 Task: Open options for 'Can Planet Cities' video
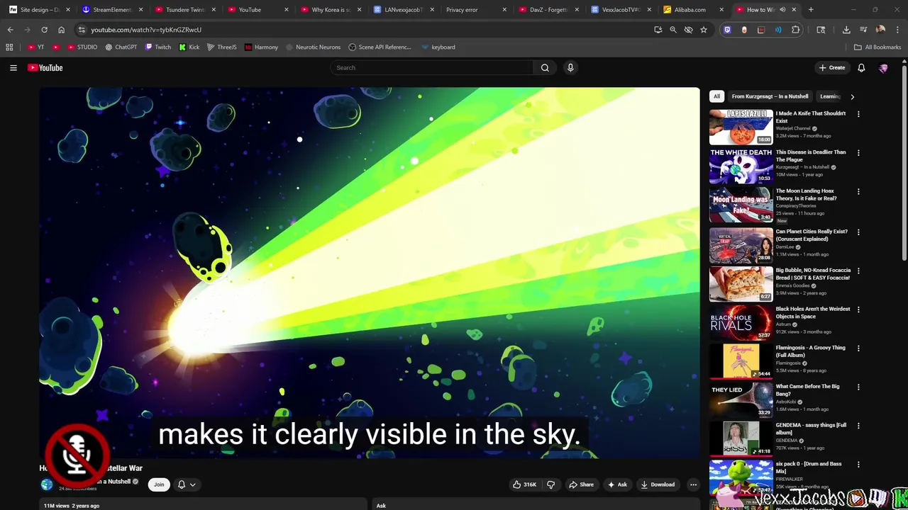858,232
